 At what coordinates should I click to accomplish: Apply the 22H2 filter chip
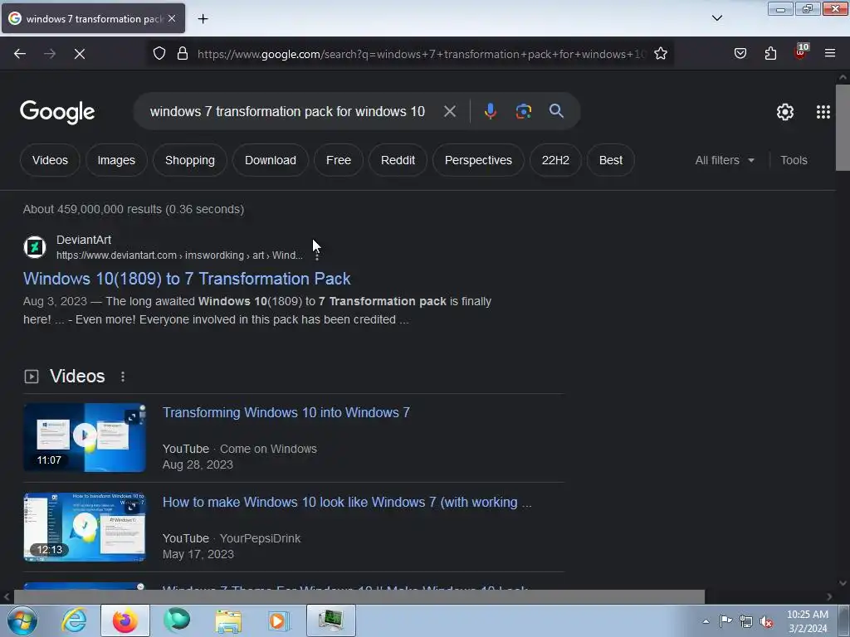click(555, 160)
